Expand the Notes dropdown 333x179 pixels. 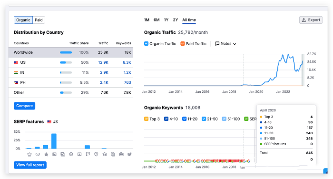click(225, 44)
